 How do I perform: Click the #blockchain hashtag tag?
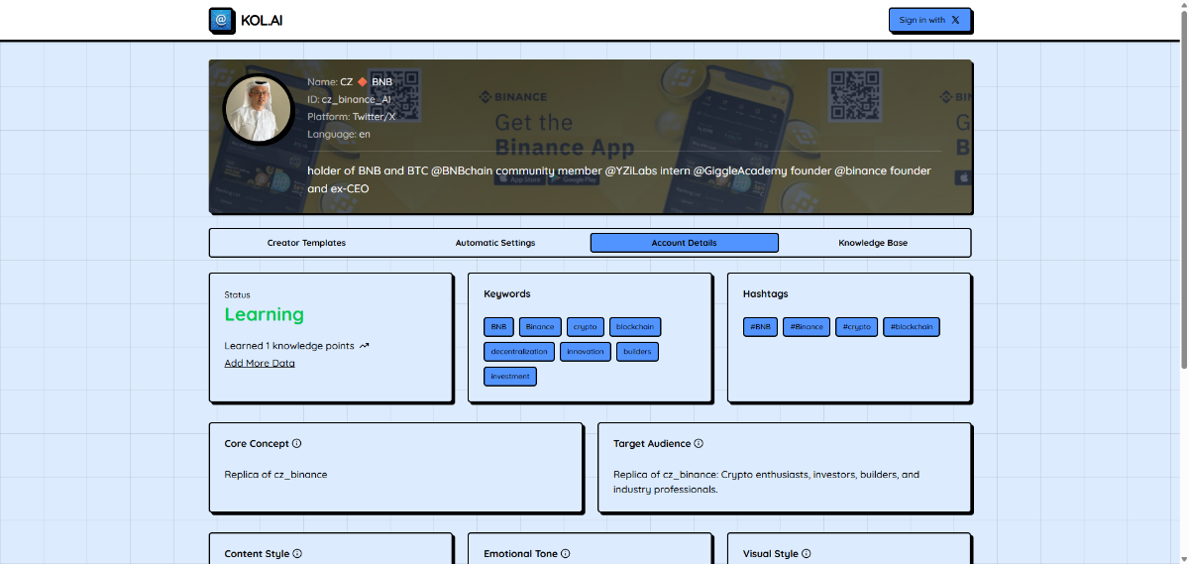[912, 327]
